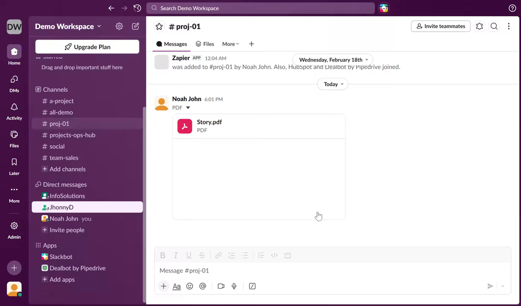The width and height of the screenshot is (521, 306).
Task: Click the Invite teammates button
Action: coord(441,26)
